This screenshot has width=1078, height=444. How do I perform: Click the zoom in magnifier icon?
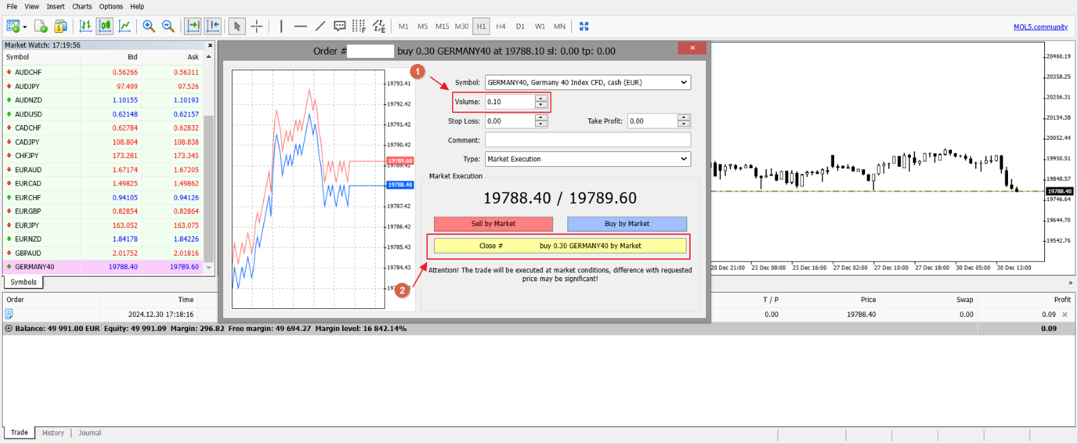[149, 26]
